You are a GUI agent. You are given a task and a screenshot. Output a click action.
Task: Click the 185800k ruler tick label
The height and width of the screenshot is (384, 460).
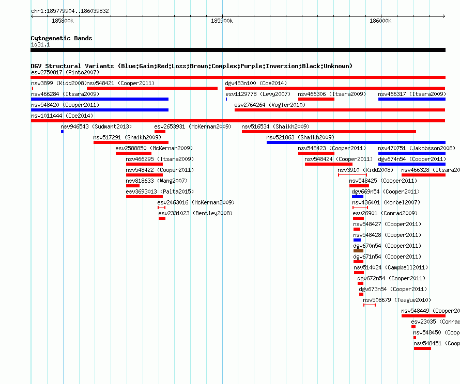click(63, 21)
